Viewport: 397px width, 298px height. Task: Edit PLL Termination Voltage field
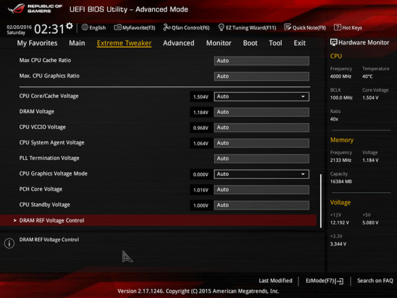261,159
